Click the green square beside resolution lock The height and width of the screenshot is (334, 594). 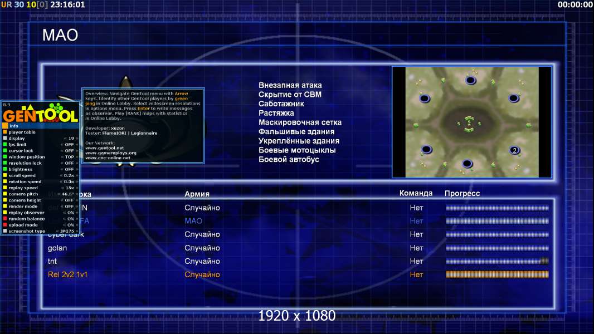click(5, 163)
